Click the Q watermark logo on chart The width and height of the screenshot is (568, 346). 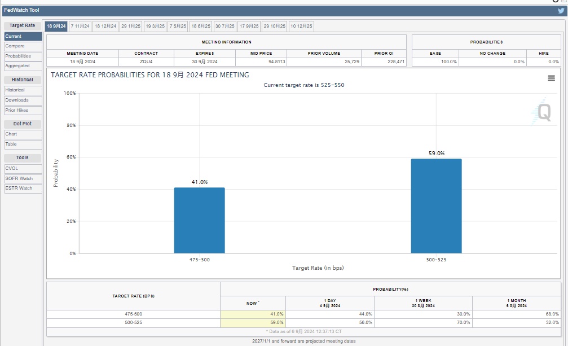[x=543, y=112]
